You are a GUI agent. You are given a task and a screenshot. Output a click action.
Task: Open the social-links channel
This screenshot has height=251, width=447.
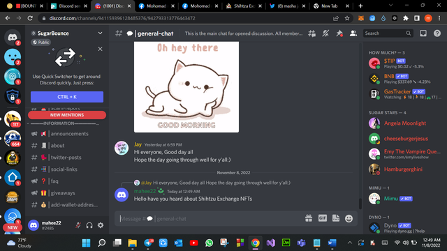[67, 169]
